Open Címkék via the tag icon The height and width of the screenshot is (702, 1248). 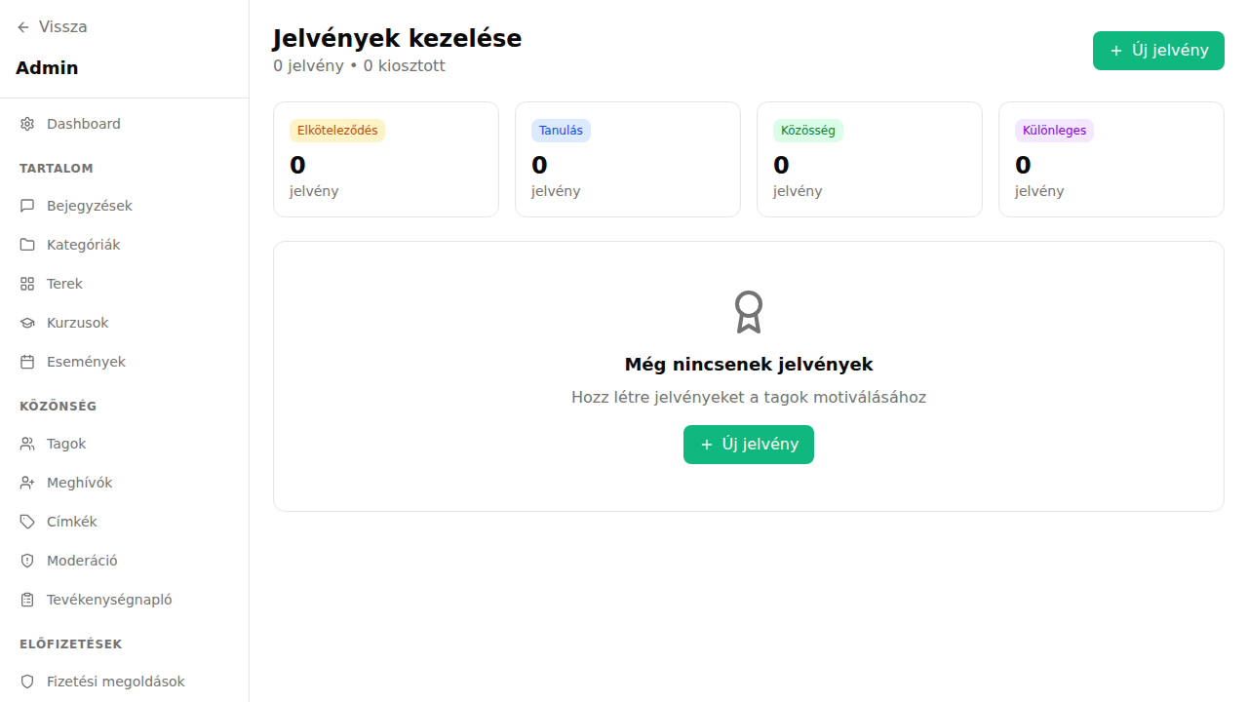(25, 521)
